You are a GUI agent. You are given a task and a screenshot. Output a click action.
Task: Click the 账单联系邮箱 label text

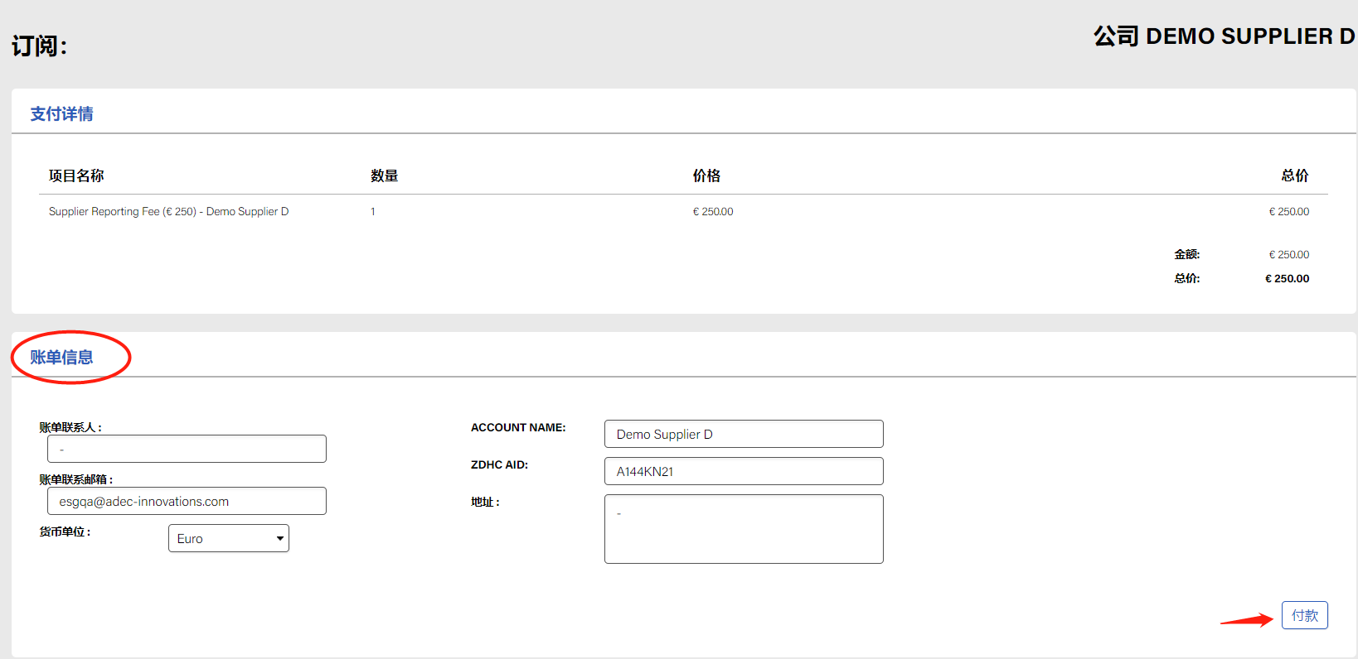75,479
